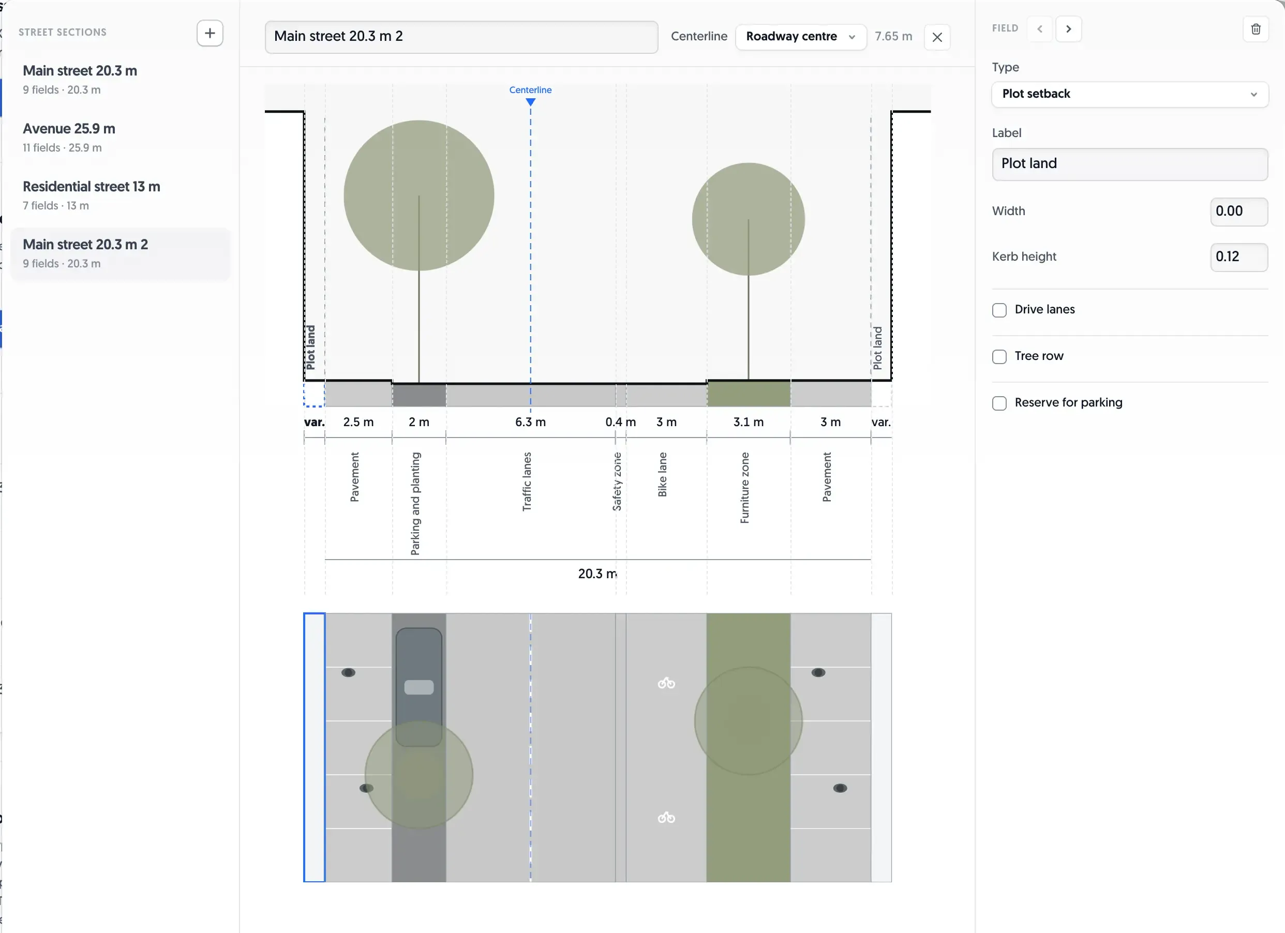The height and width of the screenshot is (933, 1285).
Task: Select the 3 m Bike lane dimension
Action: [x=666, y=422]
